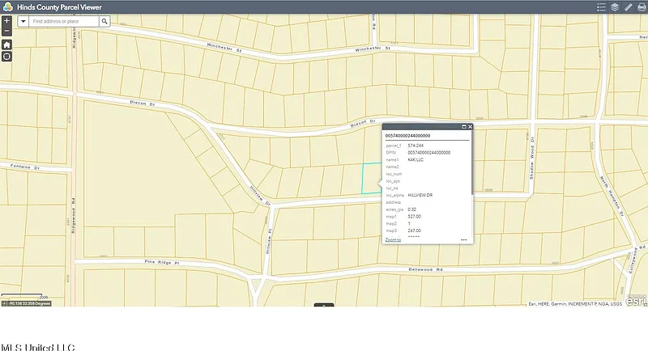Image resolution: width=648 pixels, height=351 pixels.
Task: Open the Legend panel
Action: [x=601, y=6]
